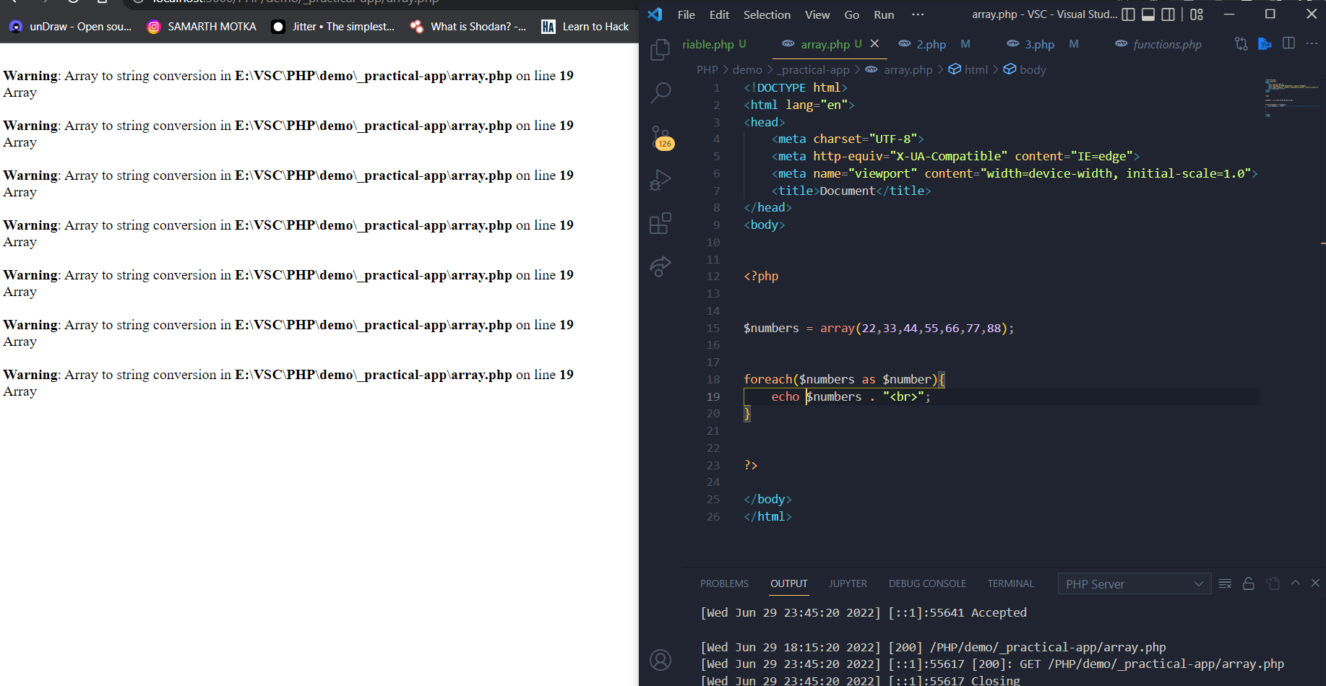Open the Accounts icon in activity bar

click(660, 659)
